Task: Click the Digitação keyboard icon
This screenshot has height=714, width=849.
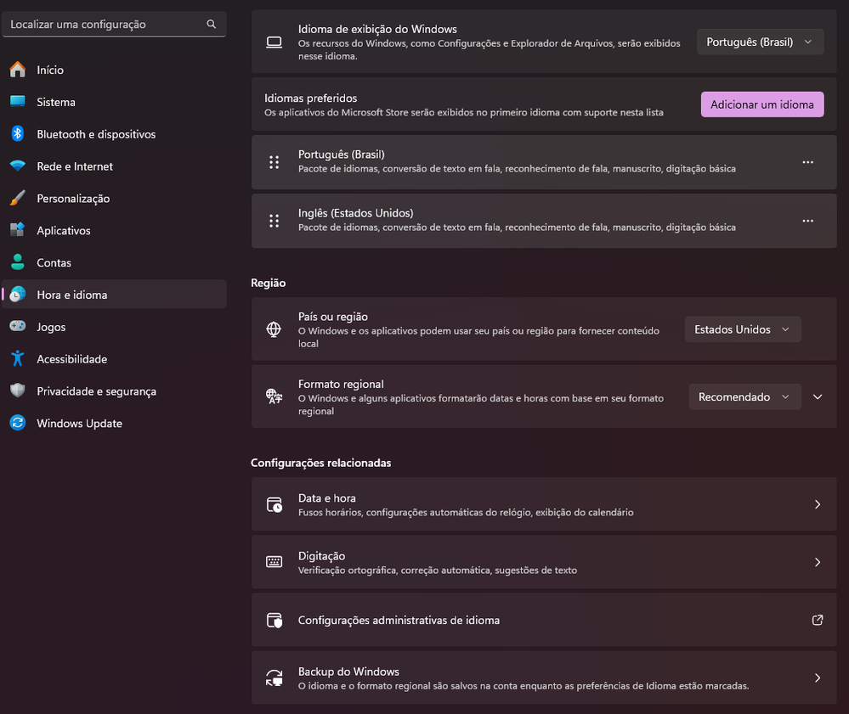Action: pos(274,562)
